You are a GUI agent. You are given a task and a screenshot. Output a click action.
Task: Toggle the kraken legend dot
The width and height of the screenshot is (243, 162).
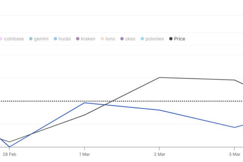78,39
